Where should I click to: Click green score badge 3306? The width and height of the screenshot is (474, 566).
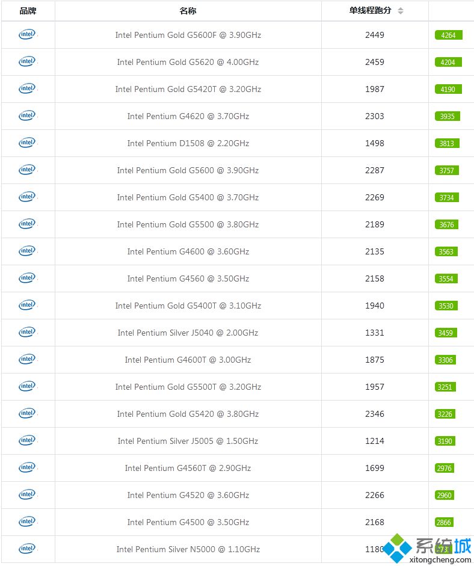(x=445, y=360)
